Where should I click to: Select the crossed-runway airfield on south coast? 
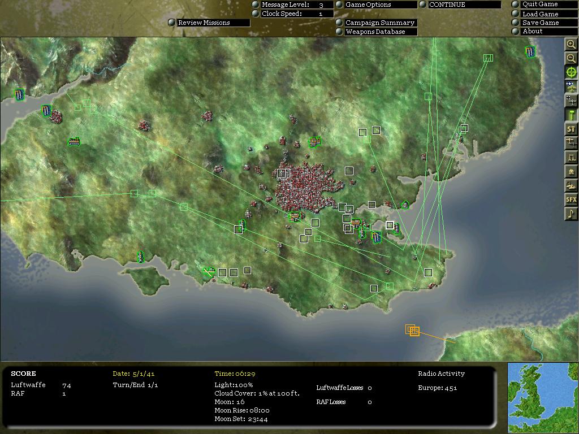(x=209, y=272)
